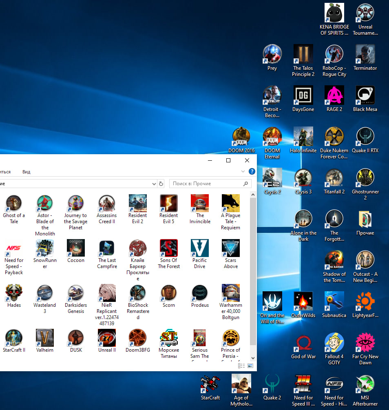Click the Prey desktop shortcut
Image resolution: width=389 pixels, height=410 pixels.
(x=272, y=54)
